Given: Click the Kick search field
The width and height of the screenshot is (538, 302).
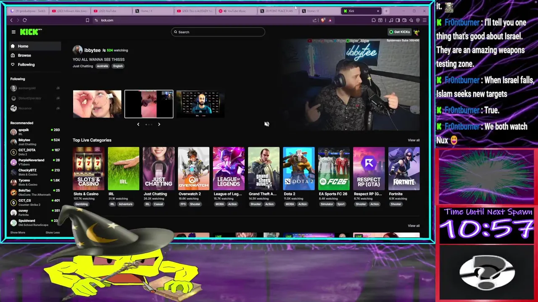Looking at the screenshot, I should (218, 32).
